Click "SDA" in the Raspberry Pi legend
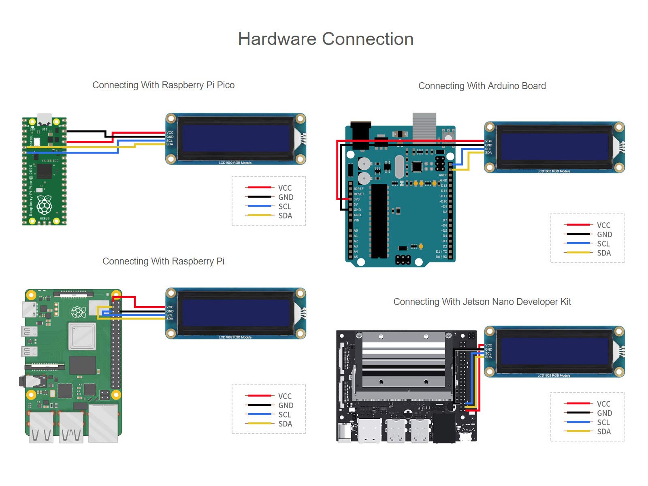The height and width of the screenshot is (486, 648). [285, 424]
